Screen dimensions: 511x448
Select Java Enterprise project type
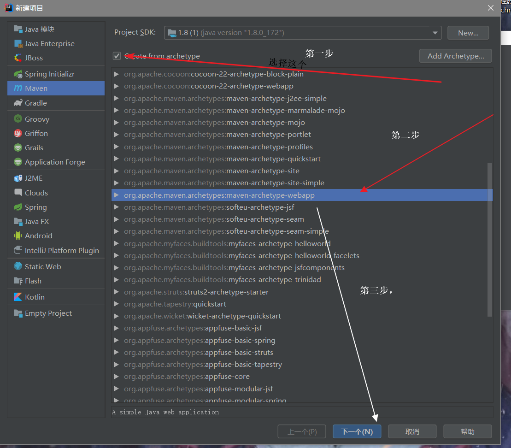coord(56,44)
